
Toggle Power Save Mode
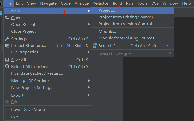(28, 110)
